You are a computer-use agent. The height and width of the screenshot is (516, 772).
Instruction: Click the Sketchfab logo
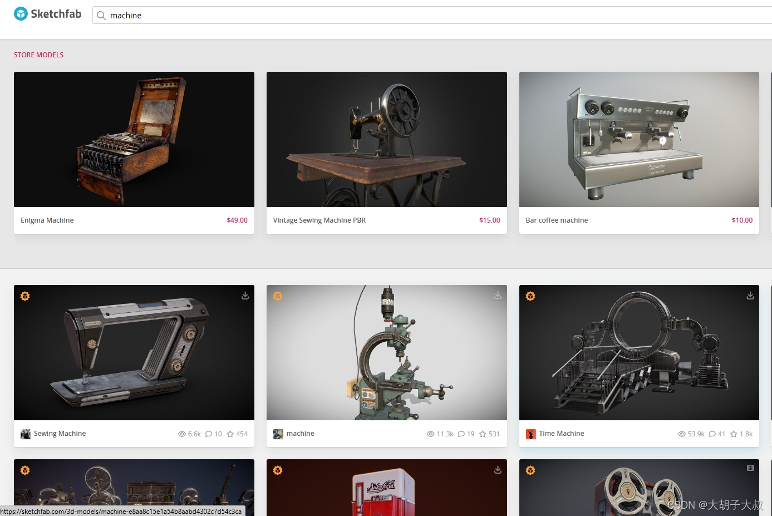point(48,14)
